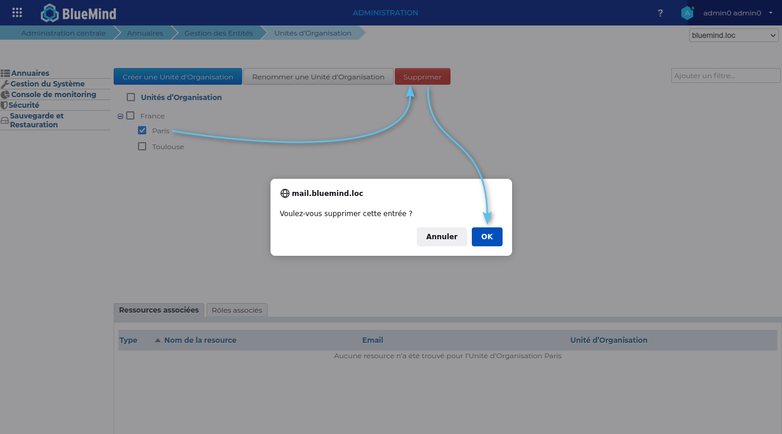Screen dimensions: 782x434
Task: Click the Sauvegarde et Restauration drive icon
Action: point(5,120)
